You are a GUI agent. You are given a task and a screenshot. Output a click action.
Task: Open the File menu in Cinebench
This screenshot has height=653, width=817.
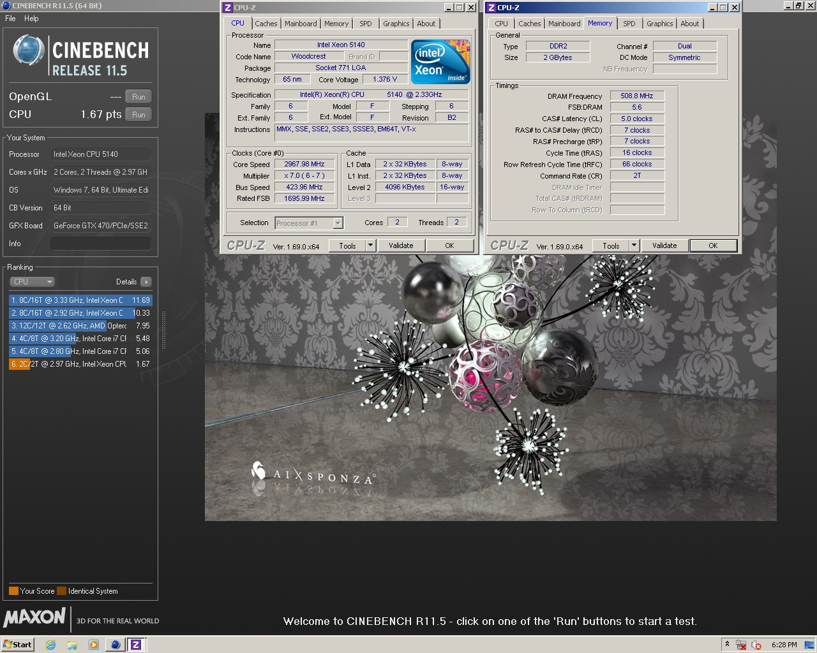point(10,18)
